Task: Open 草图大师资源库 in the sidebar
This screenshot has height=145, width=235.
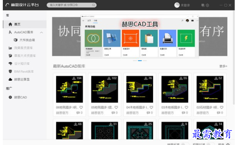Action: [x=25, y=56]
